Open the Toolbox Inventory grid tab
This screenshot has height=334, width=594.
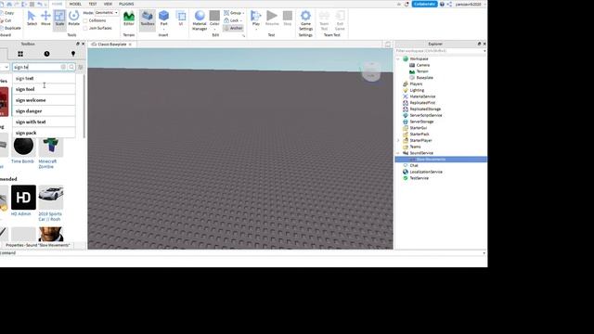(x=20, y=54)
